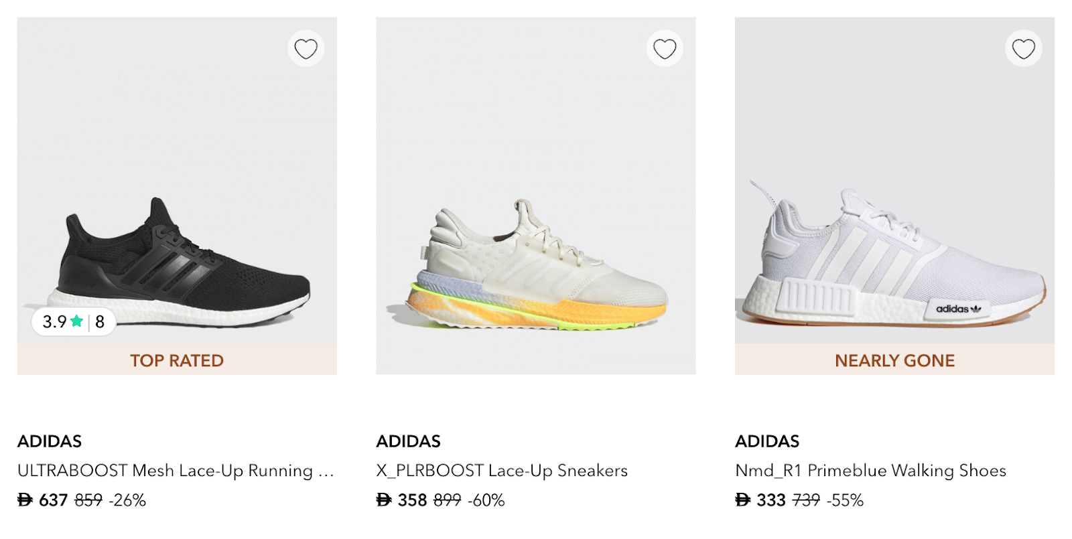Click the heart on Nmd_R1 Primeblue shoes

click(x=1023, y=49)
